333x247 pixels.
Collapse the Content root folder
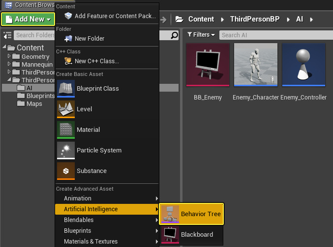coord(4,48)
